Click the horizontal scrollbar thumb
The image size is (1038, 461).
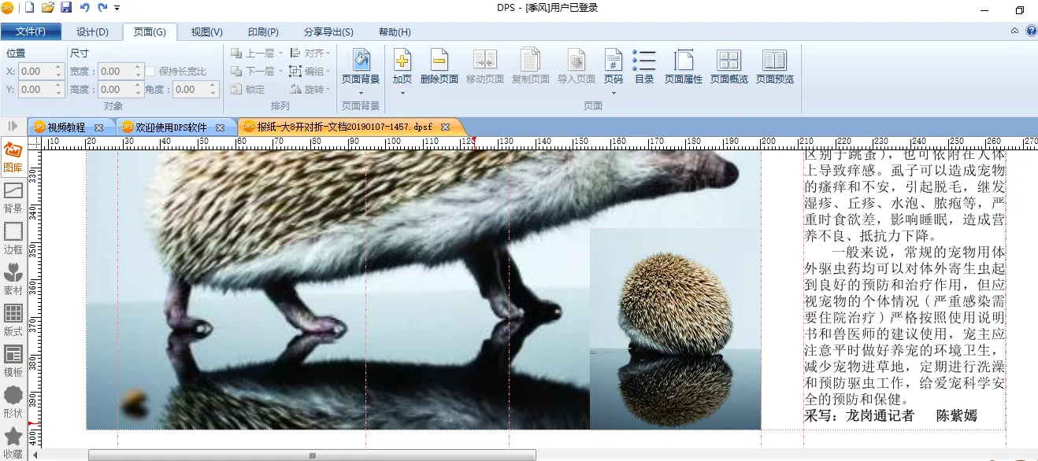[x=312, y=455]
